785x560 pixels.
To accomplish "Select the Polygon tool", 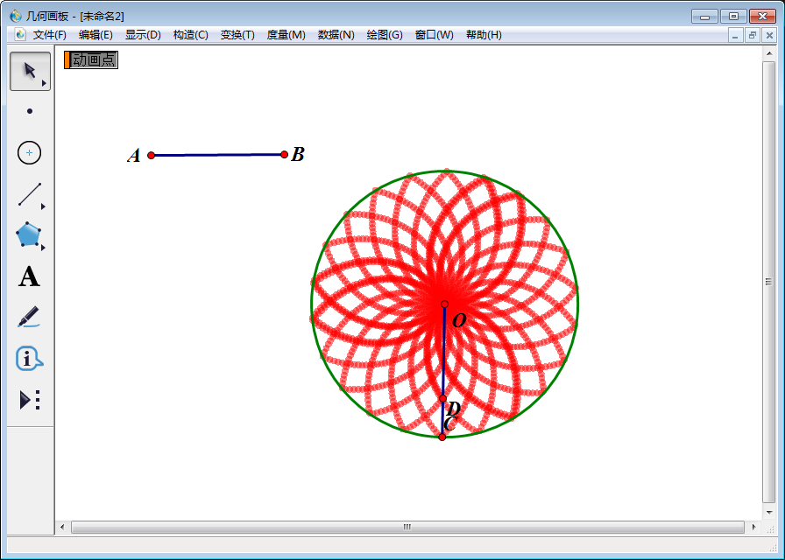I will 30,235.
